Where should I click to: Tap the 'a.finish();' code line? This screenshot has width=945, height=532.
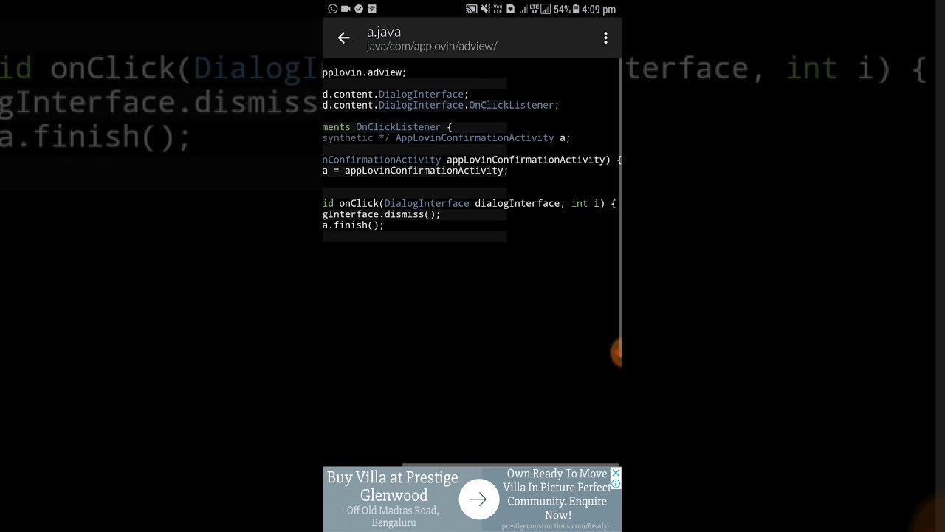pos(354,225)
